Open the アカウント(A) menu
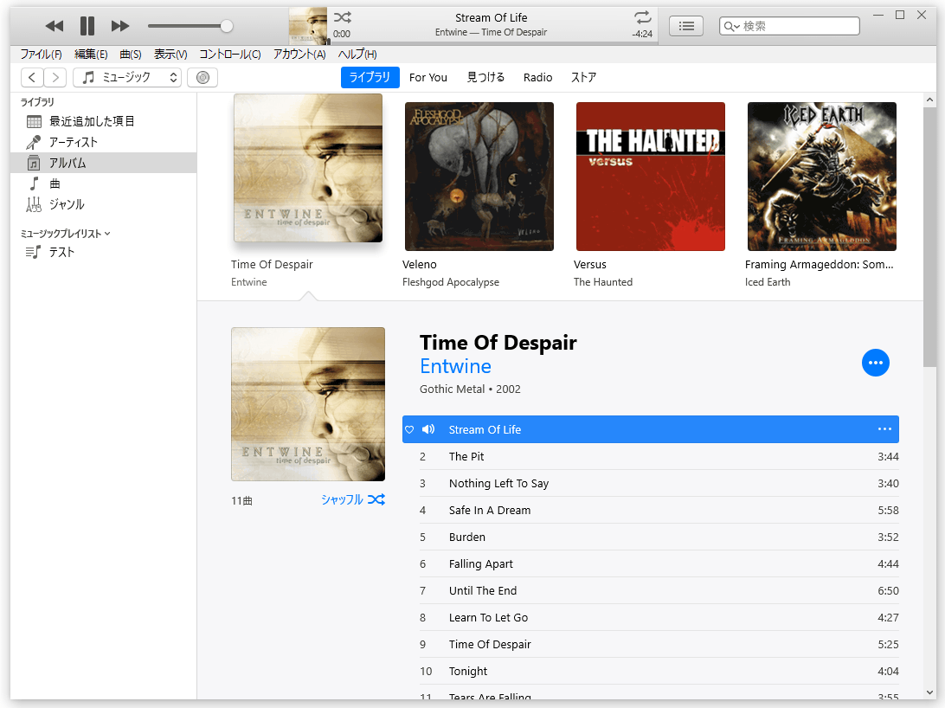This screenshot has width=945, height=708. [299, 55]
